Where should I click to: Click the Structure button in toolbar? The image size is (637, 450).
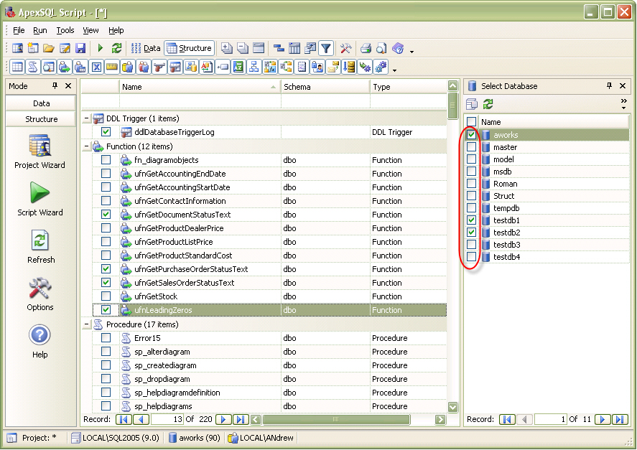click(x=190, y=48)
